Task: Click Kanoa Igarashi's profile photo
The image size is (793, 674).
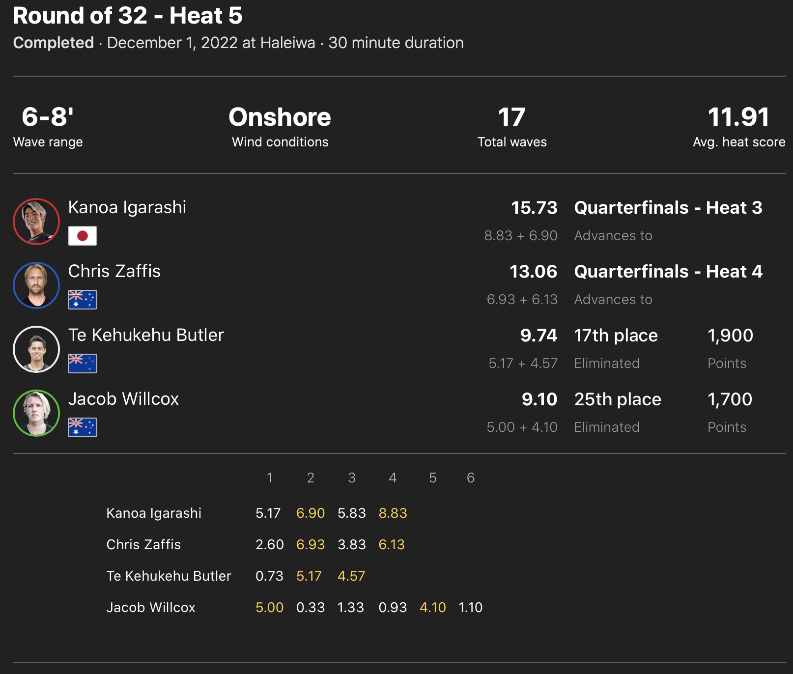Action: [36, 222]
